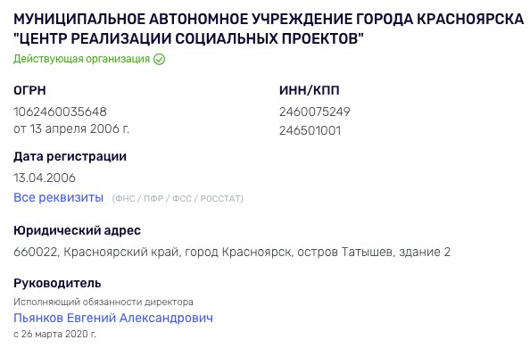530x348 pixels.
Task: Click Исполняющий обязанности директора position text
Action: 104,302
